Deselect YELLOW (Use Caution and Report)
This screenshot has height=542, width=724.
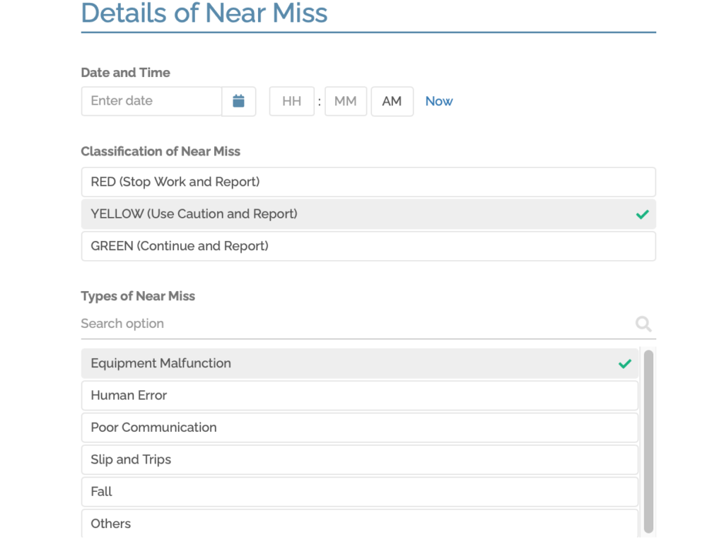(368, 213)
